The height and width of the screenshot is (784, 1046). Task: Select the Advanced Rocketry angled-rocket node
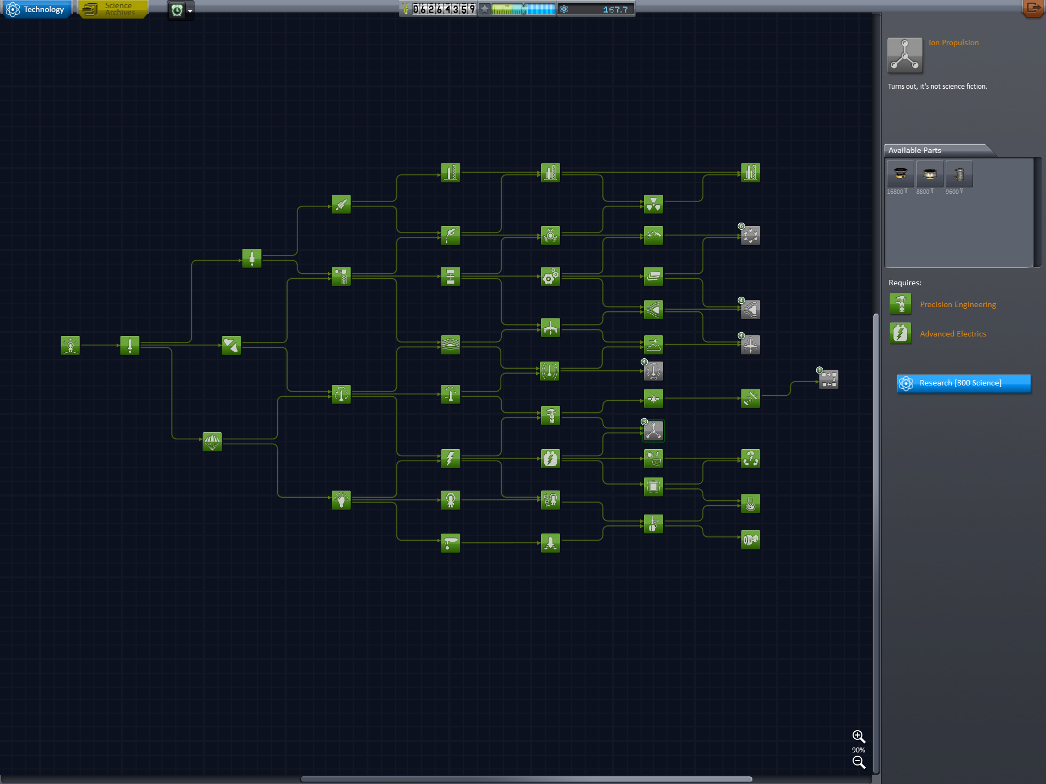click(341, 205)
